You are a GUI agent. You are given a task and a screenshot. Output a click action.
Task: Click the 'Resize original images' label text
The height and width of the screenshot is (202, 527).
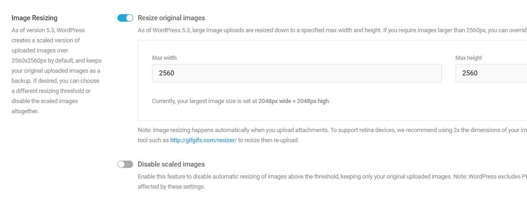coord(171,18)
